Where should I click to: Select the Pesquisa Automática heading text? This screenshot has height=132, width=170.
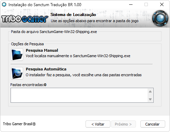coord(46,69)
